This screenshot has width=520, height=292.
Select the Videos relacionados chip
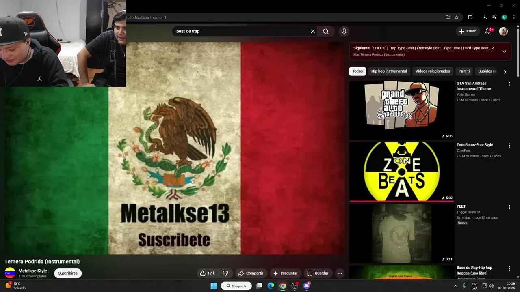[x=433, y=71]
